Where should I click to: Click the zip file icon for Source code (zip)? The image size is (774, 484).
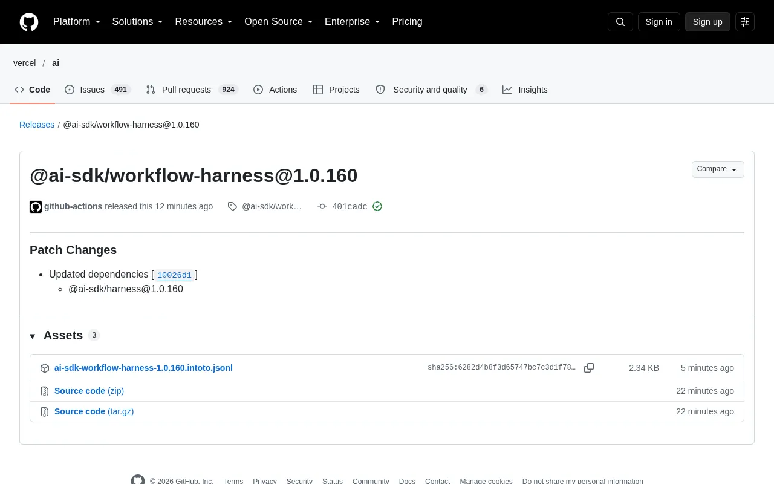[45, 391]
